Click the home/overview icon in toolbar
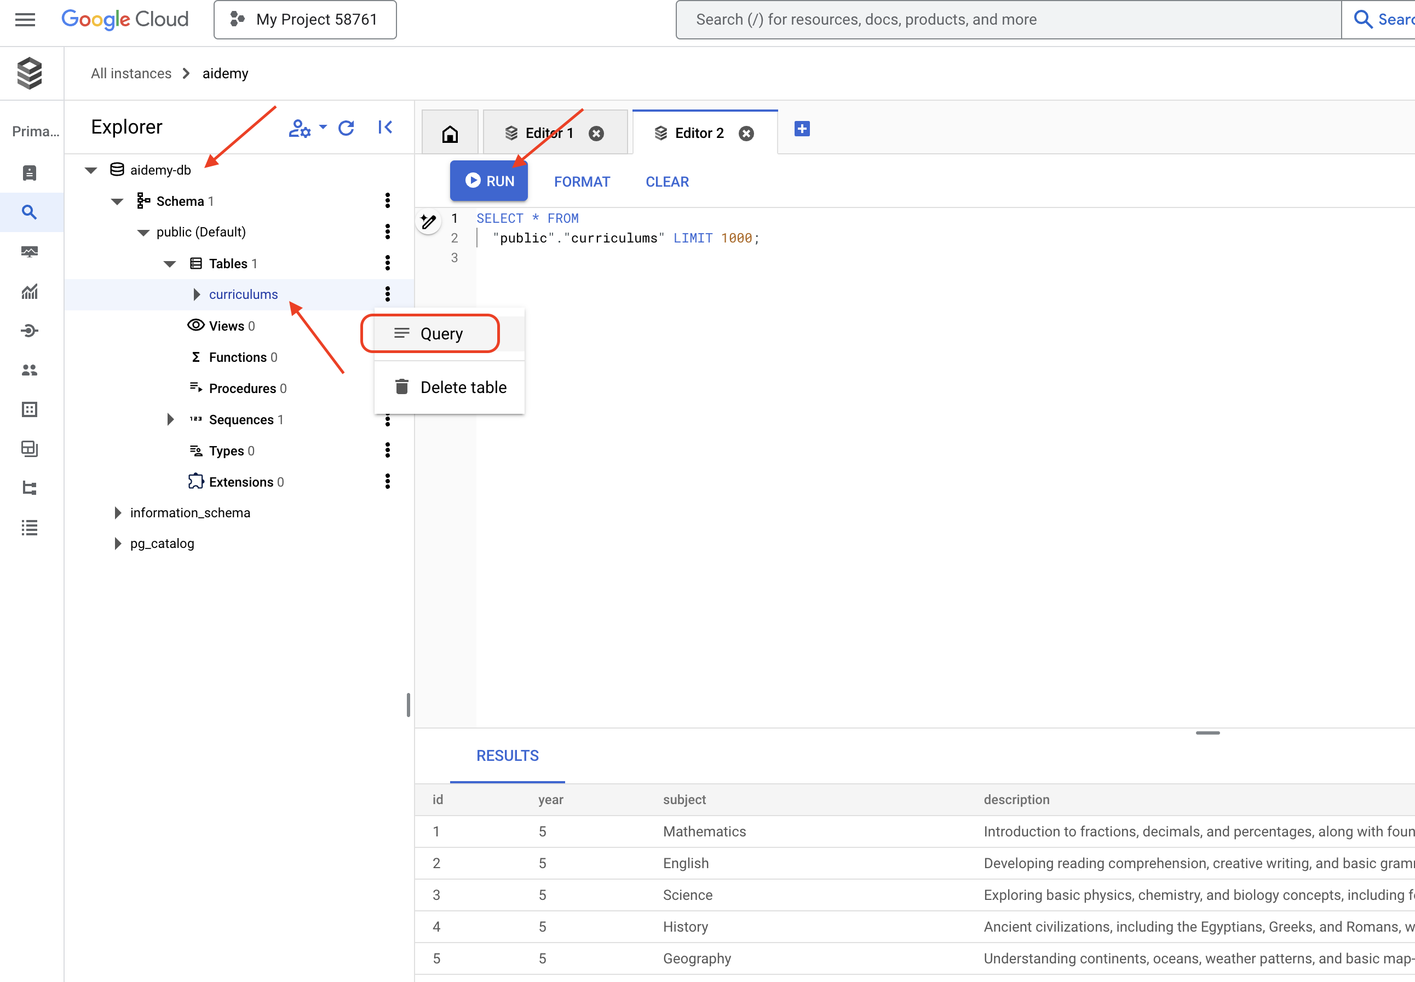The image size is (1415, 982). [450, 133]
